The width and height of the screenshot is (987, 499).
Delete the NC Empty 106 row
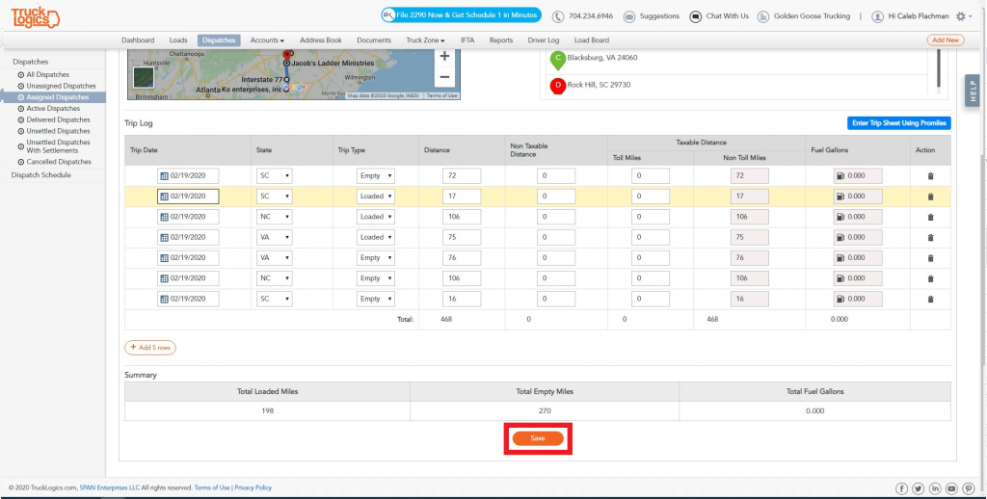click(930, 278)
